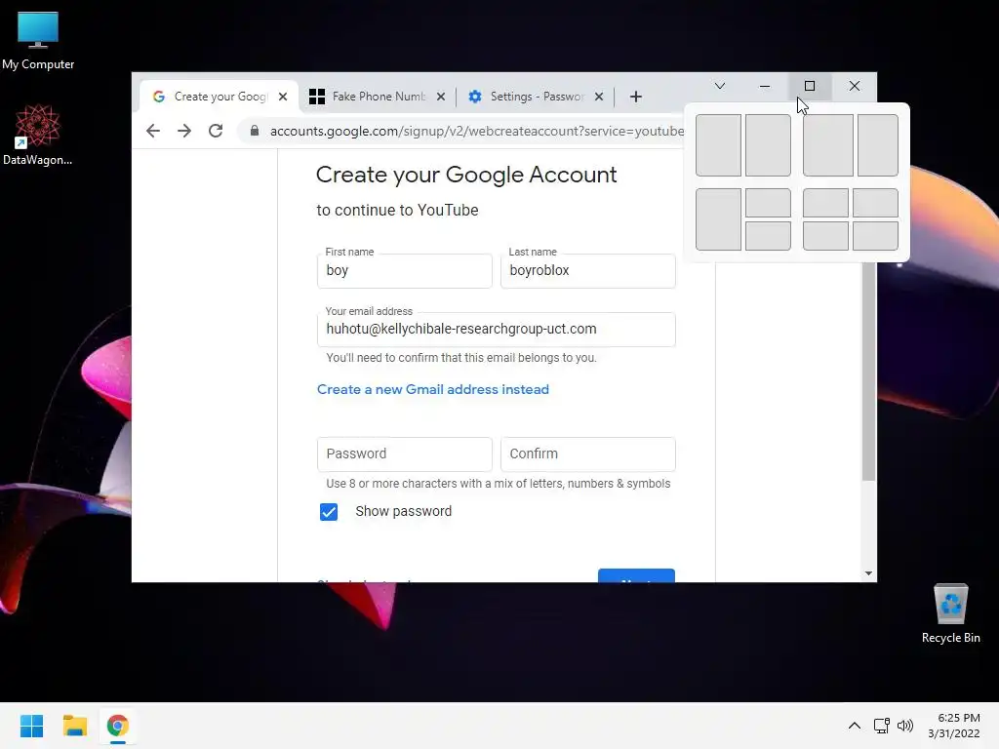Show hidden system tray icons

tap(854, 726)
